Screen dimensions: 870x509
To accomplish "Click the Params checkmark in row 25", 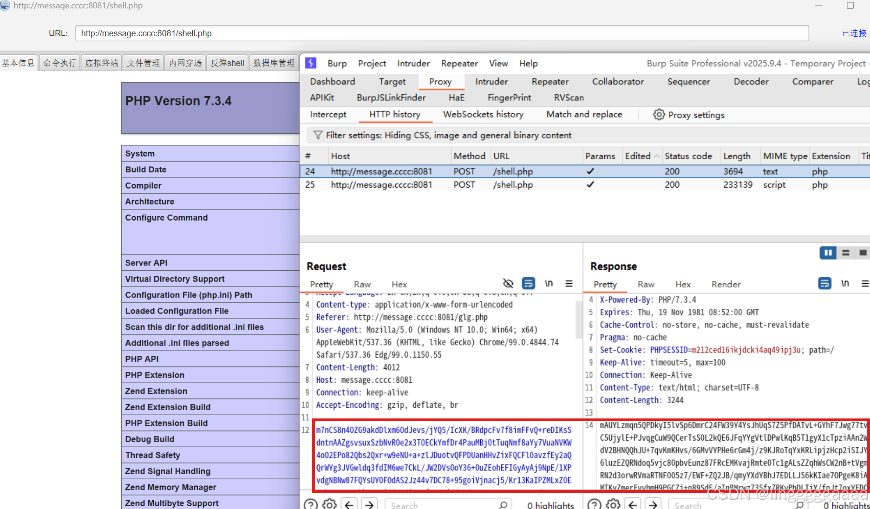I will click(x=590, y=184).
